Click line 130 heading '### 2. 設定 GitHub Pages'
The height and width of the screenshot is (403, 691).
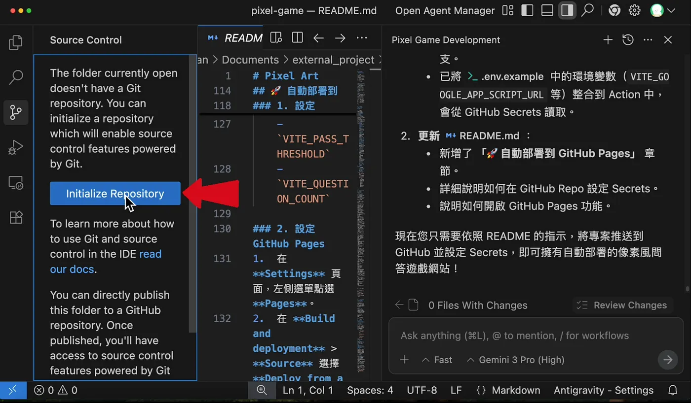click(289, 236)
